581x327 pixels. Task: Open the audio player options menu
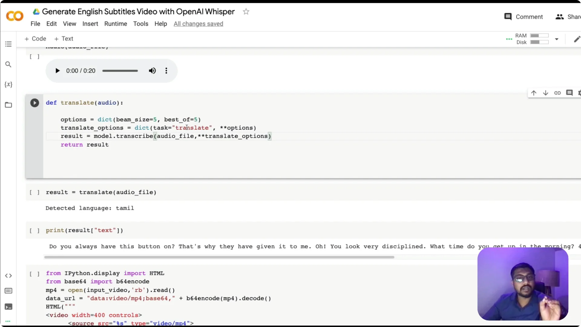click(x=166, y=71)
